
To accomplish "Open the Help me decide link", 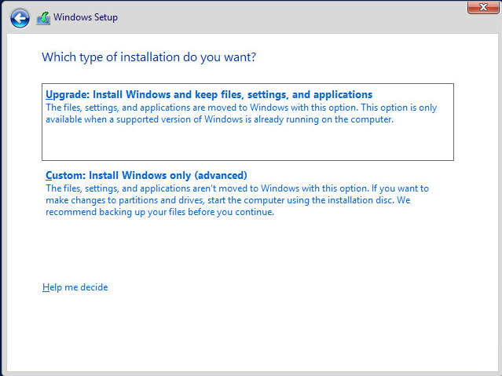I will tap(75, 287).
